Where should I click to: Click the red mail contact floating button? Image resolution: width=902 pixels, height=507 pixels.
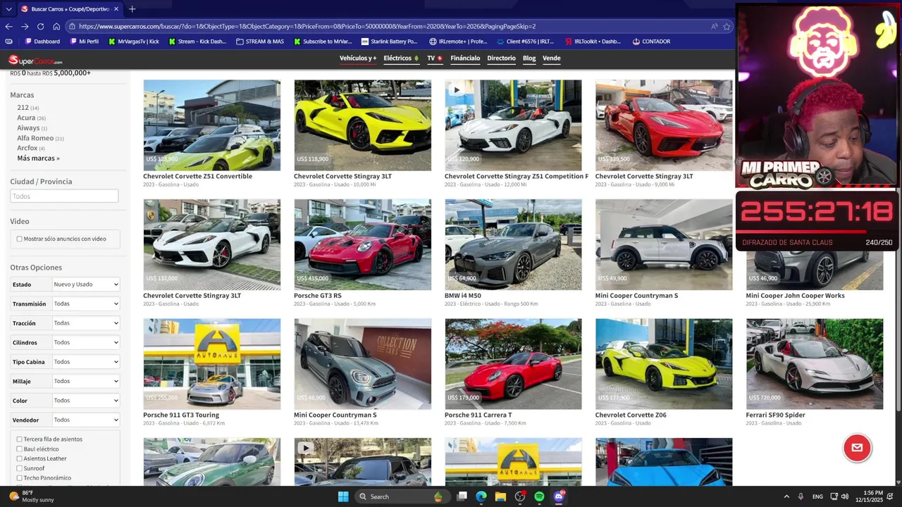point(857,448)
